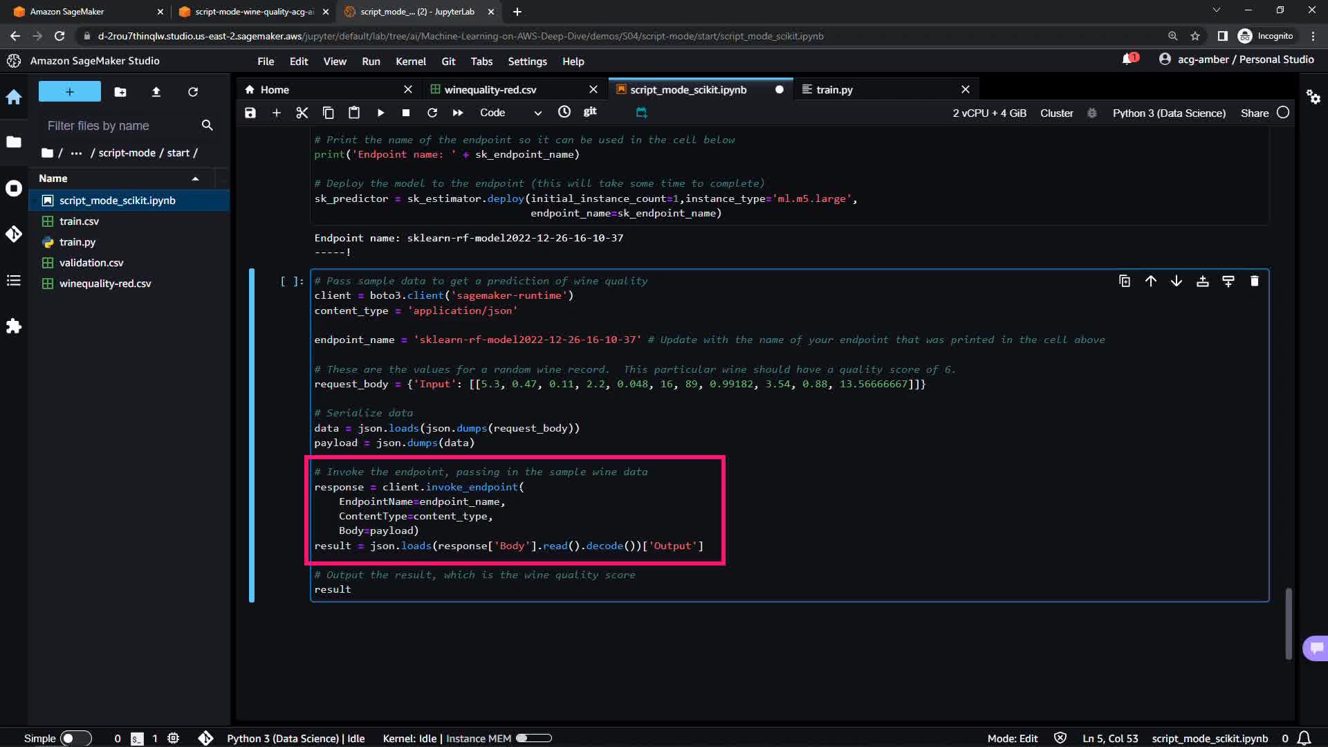Save the notebook using the disk icon
Image resolution: width=1328 pixels, height=747 pixels.
(x=250, y=113)
